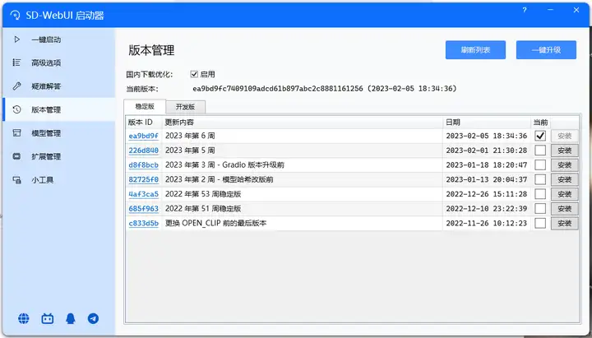Image resolution: width=592 pixels, height=338 pixels.
Task: Select date cell 2022-11-26 10:12:23
Action: pyautogui.click(x=486, y=223)
